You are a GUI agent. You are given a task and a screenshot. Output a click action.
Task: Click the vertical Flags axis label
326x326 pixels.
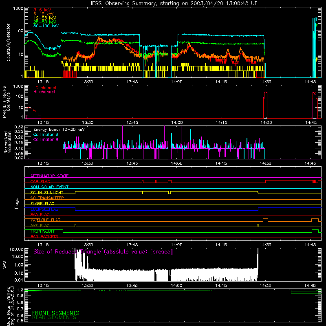(x=17, y=203)
